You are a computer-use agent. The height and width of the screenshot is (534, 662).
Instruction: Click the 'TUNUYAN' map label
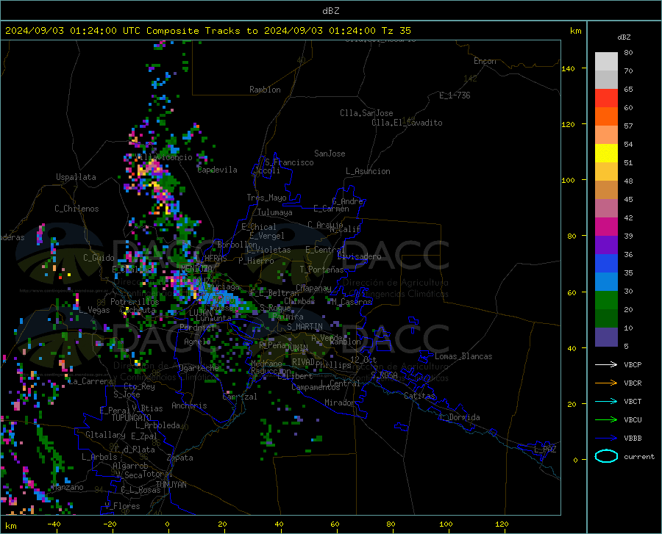coord(171,485)
